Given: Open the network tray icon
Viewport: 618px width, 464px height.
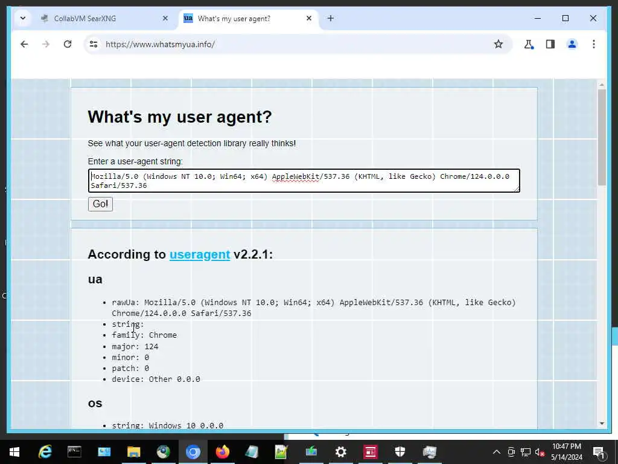Looking at the screenshot, I should click(526, 452).
